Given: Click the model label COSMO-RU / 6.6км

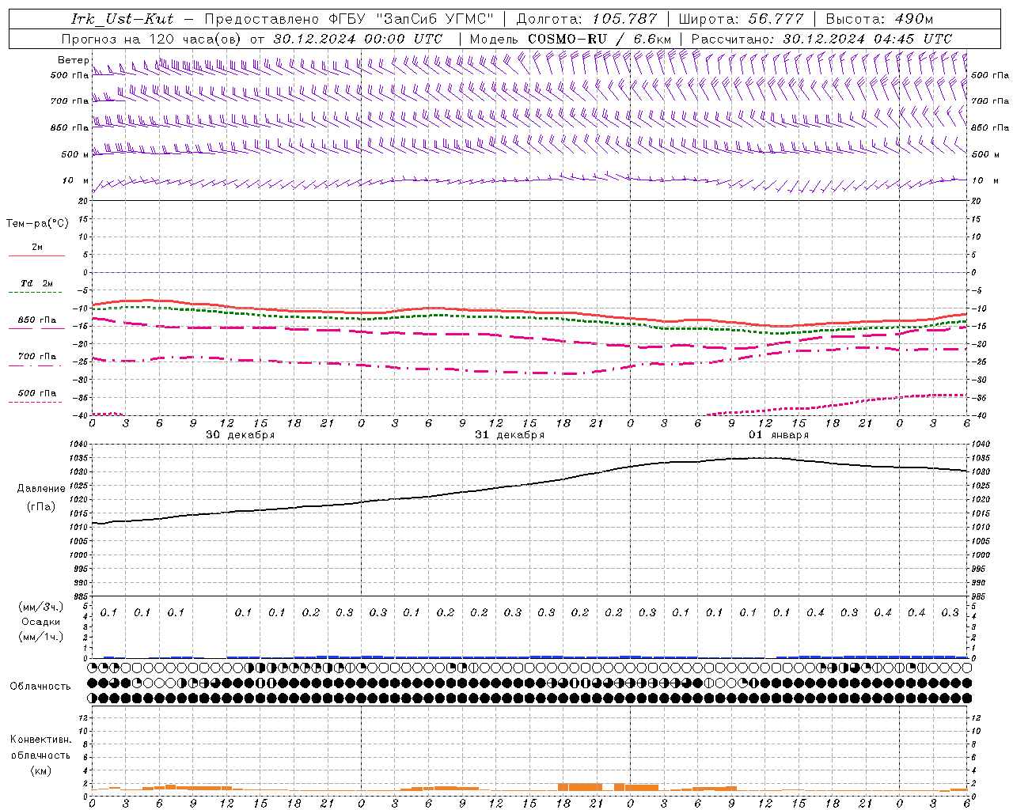Looking at the screenshot, I should [x=599, y=38].
